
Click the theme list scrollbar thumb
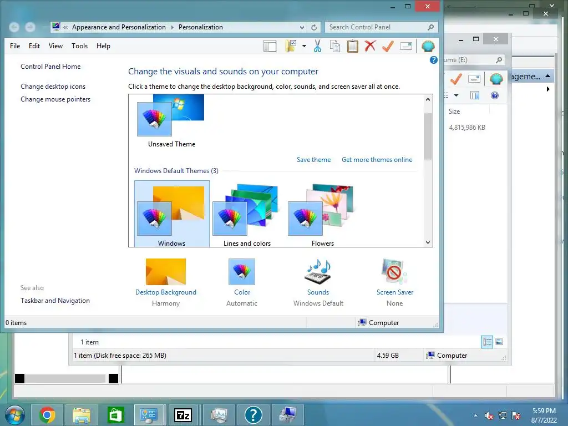pyautogui.click(x=428, y=136)
